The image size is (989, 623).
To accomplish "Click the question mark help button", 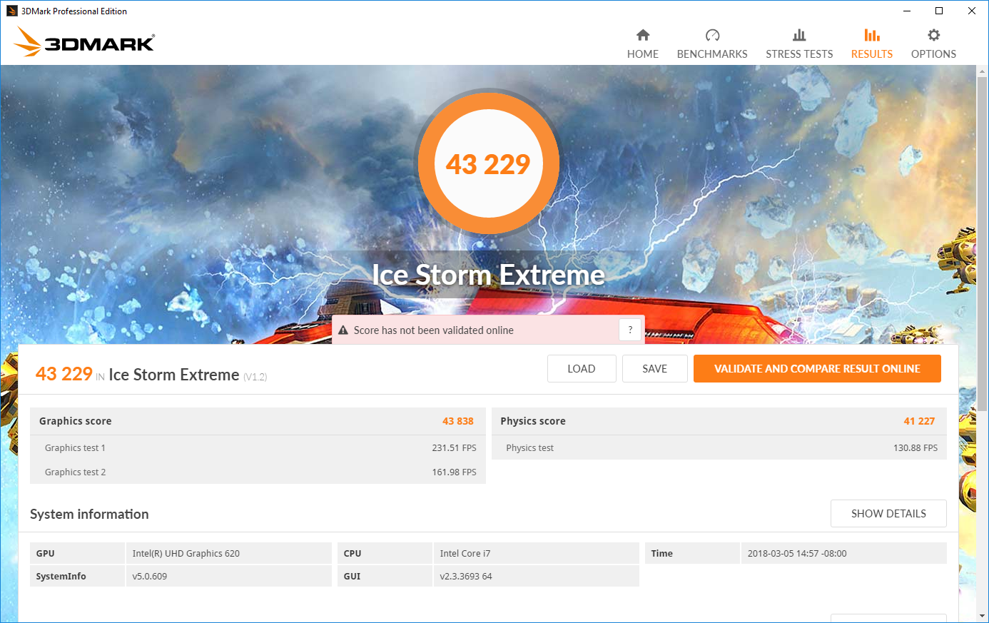I will point(630,330).
